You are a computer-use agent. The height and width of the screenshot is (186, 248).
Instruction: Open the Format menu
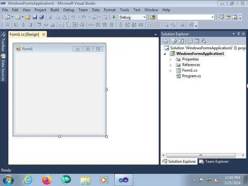tap(110, 10)
